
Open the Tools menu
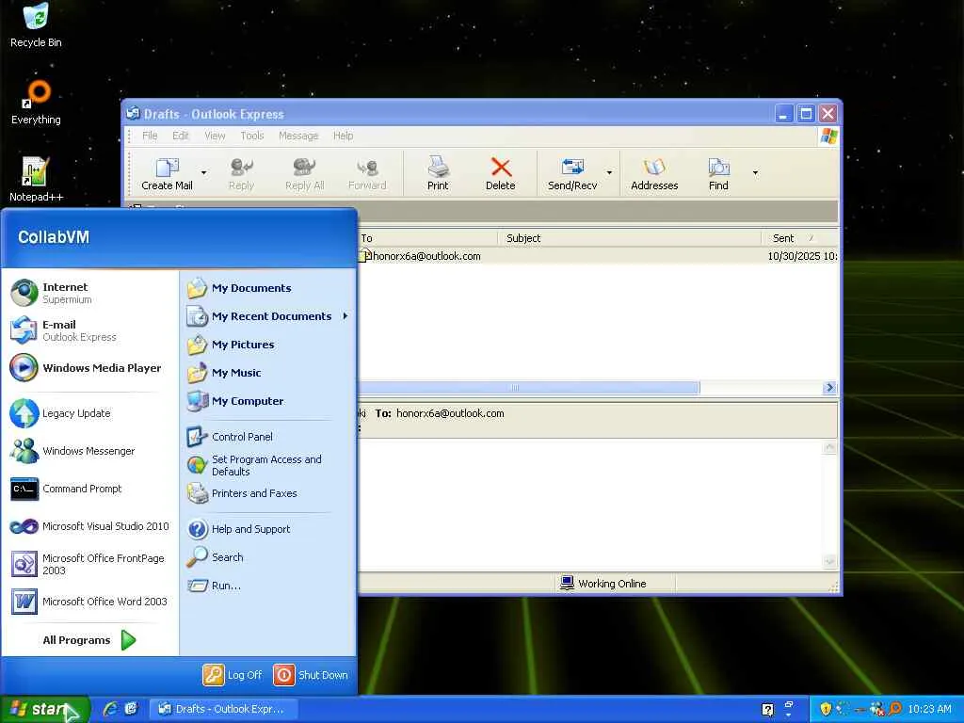(x=252, y=136)
